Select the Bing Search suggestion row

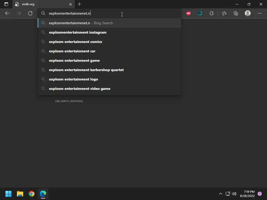(109, 23)
